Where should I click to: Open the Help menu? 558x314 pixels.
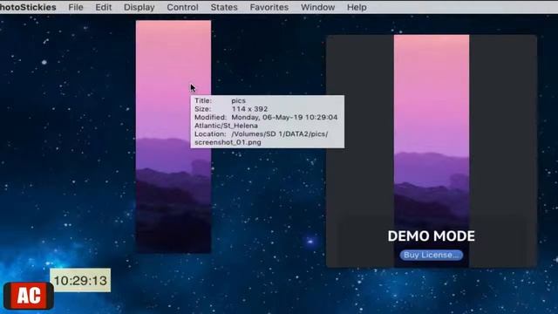[357, 7]
